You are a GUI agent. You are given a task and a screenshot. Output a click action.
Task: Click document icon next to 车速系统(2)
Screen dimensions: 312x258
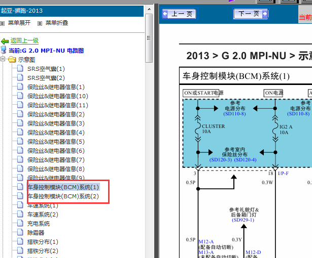pyautogui.click(x=20, y=214)
